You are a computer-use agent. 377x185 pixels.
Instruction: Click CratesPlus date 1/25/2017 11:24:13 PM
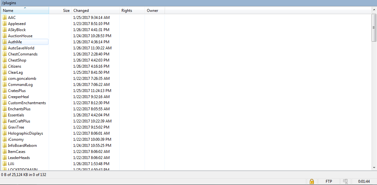92,91
